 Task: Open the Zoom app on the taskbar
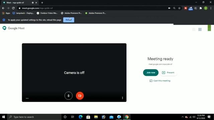click(119, 117)
